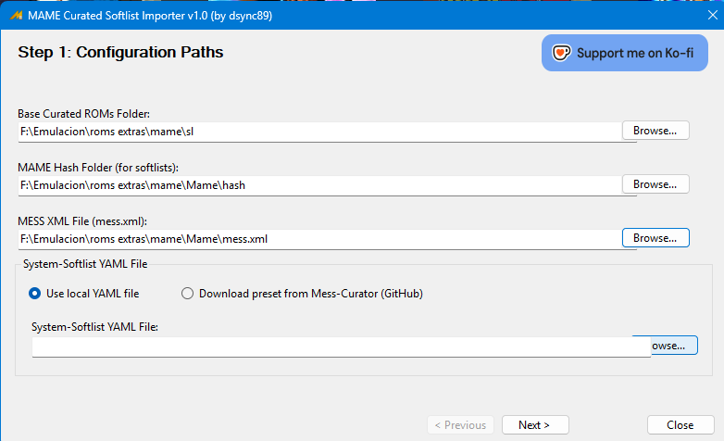The image size is (724, 441).
Task: Choose Download preset from Mess-Curator (GitHub)
Action: 302,294
